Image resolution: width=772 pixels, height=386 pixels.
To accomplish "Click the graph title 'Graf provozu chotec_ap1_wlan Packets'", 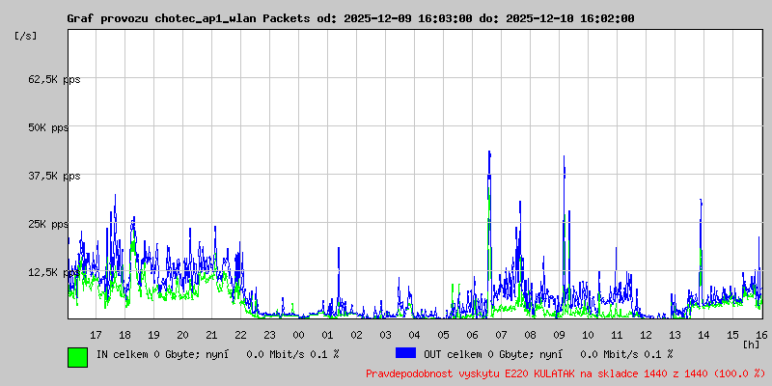I will point(188,18).
